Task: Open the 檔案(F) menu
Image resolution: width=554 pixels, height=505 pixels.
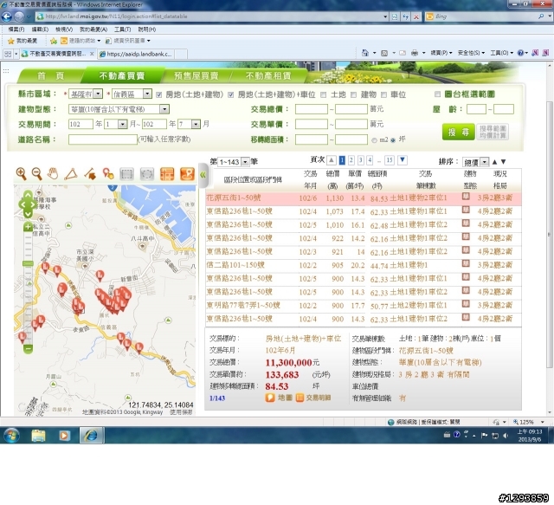Action: pos(16,29)
